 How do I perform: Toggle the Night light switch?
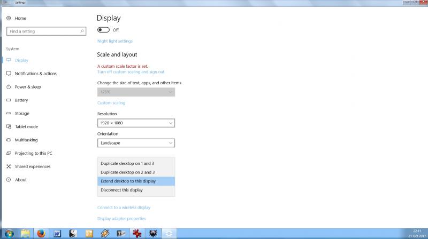point(103,30)
